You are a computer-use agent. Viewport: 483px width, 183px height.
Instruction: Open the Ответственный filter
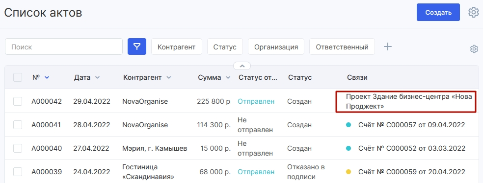coord(342,46)
